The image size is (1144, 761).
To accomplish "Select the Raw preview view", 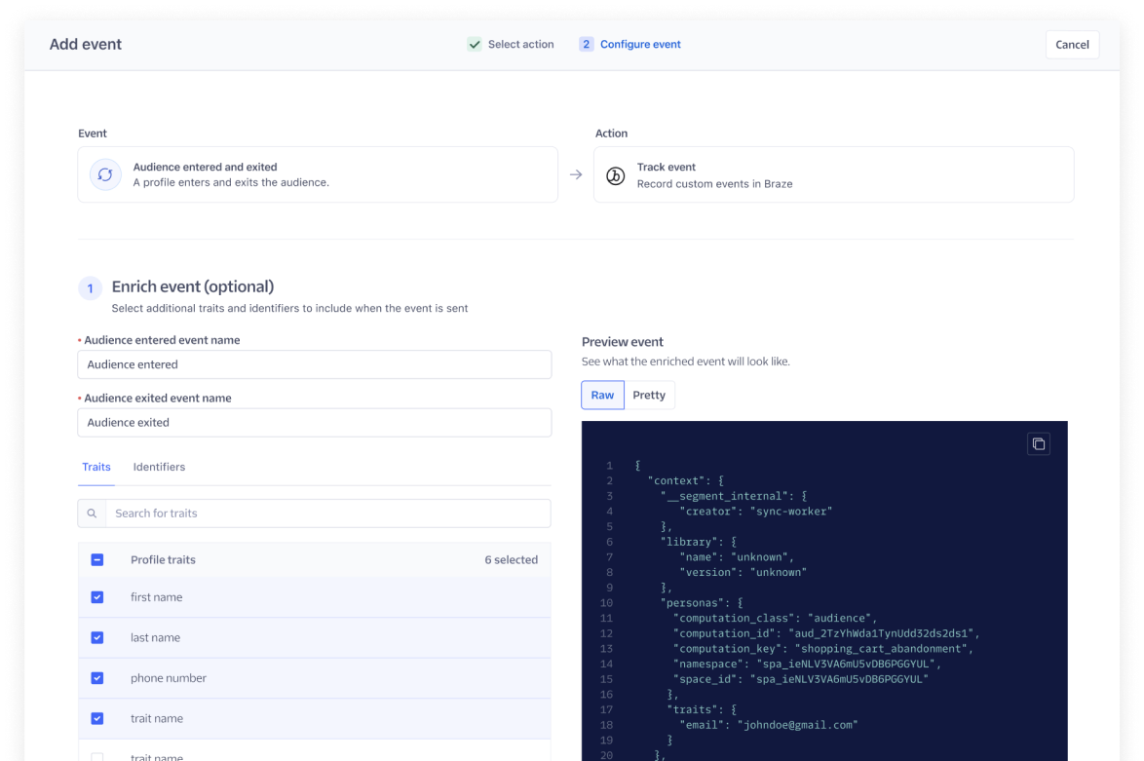I will (602, 395).
